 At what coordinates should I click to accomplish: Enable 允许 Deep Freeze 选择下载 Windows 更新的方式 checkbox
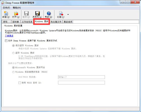click(6, 41)
